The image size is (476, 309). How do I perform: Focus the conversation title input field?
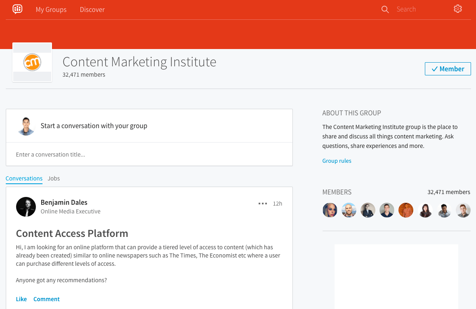pos(149,154)
